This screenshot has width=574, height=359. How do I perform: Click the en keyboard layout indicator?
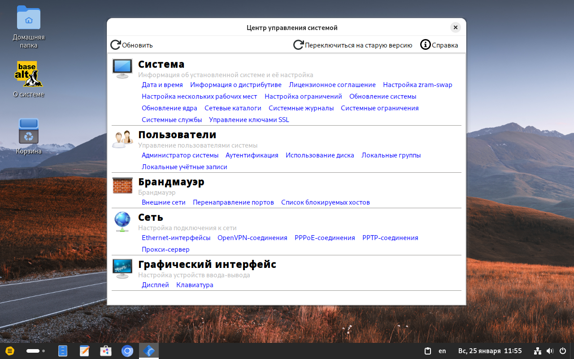tap(442, 350)
